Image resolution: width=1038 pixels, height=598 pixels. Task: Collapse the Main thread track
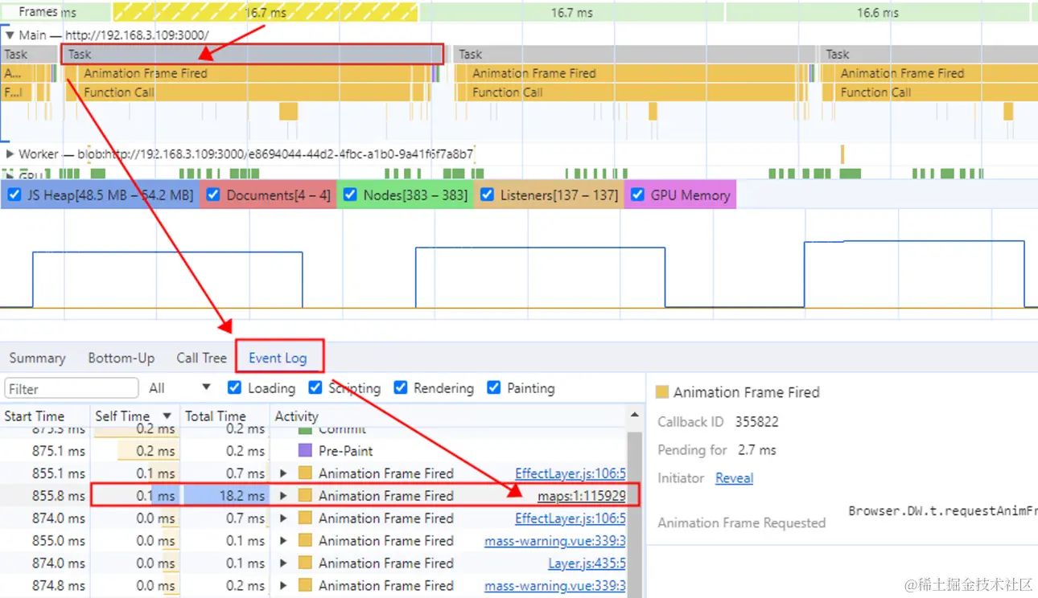pyautogui.click(x=10, y=35)
